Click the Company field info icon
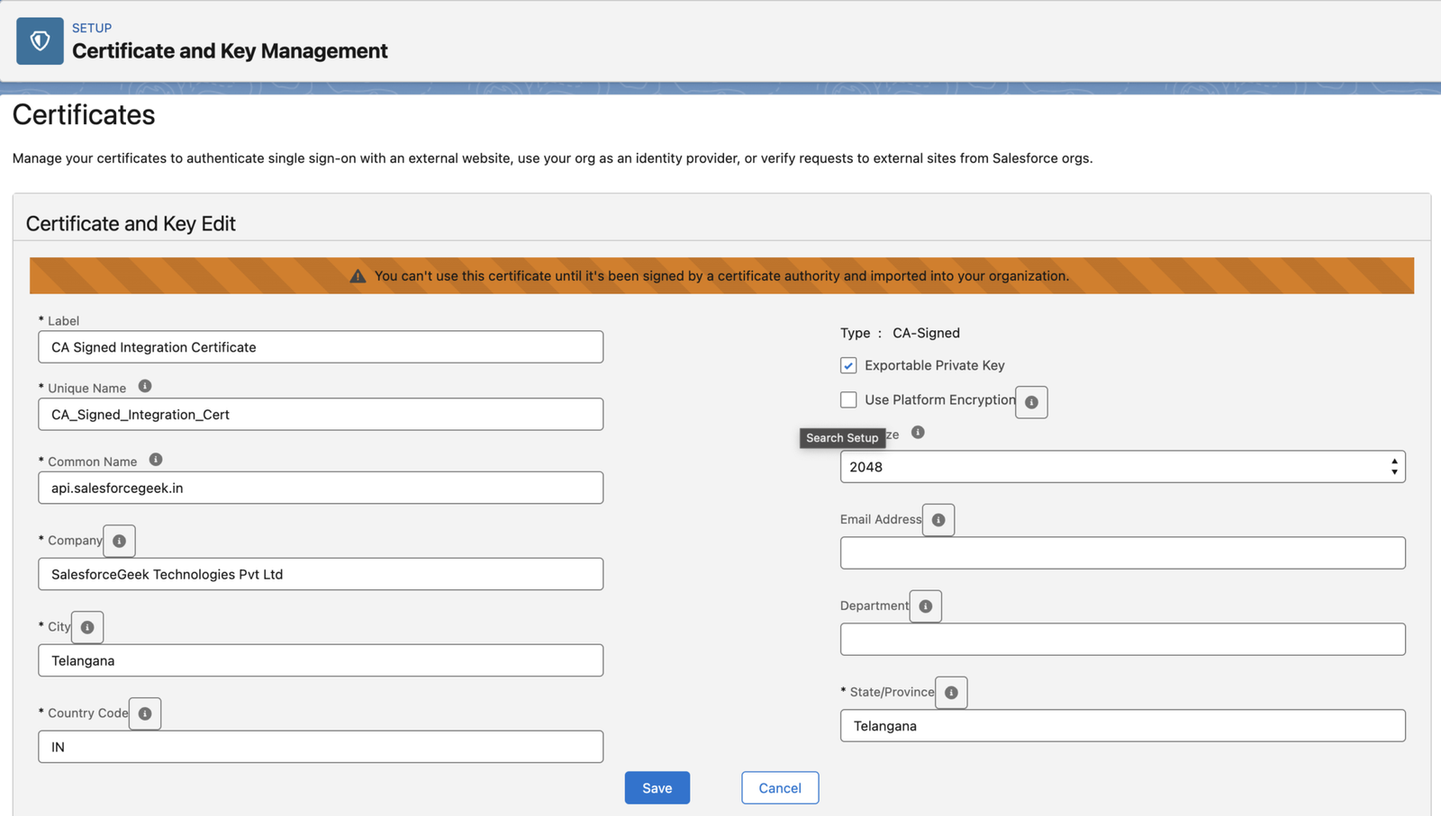 (119, 541)
